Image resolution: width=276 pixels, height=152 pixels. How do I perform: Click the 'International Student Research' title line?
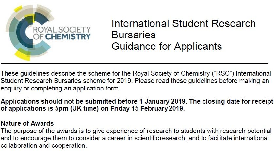(184, 23)
